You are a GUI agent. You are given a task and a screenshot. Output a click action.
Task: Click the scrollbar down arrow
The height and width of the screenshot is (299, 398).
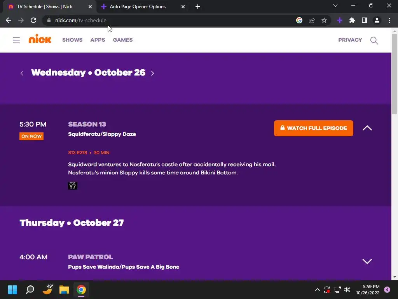tap(395, 277)
